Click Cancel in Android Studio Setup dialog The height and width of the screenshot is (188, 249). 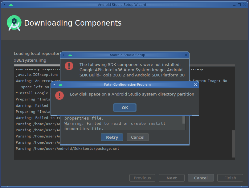tap(137, 137)
